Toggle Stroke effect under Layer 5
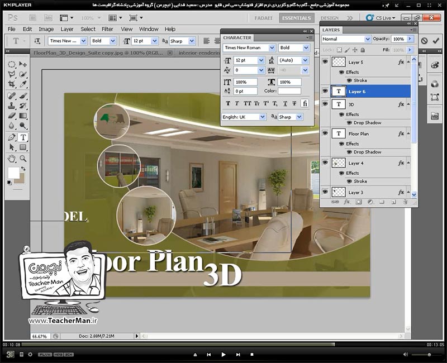Screen dimensions: 447x363 (x=349, y=80)
